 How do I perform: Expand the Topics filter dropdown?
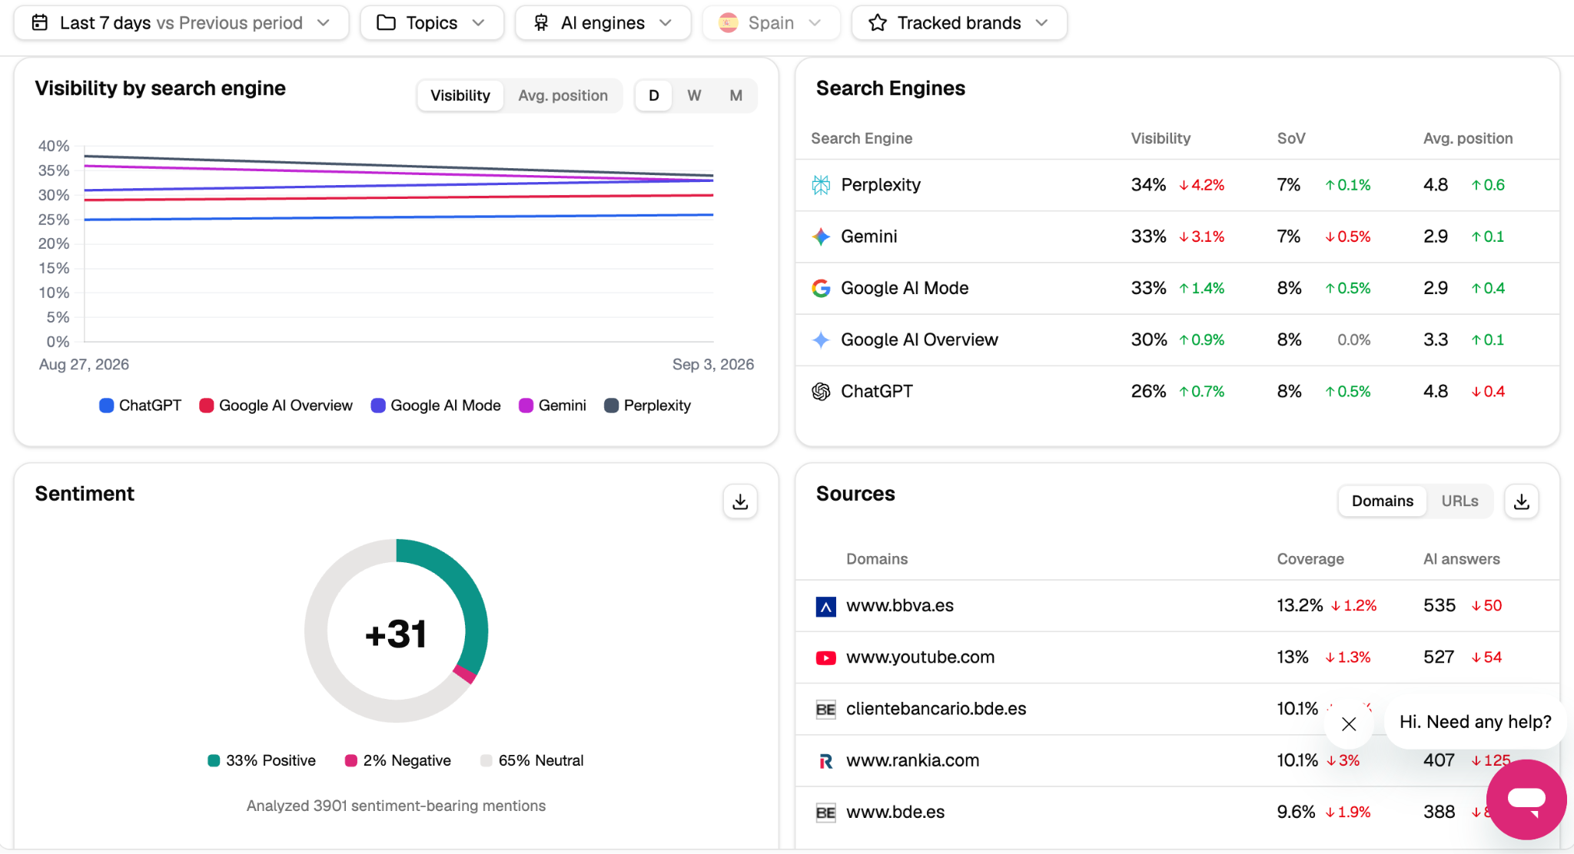click(432, 23)
